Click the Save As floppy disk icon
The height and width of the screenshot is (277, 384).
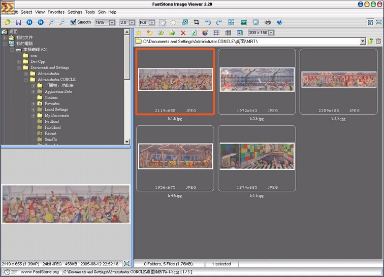pyautogui.click(x=18, y=22)
